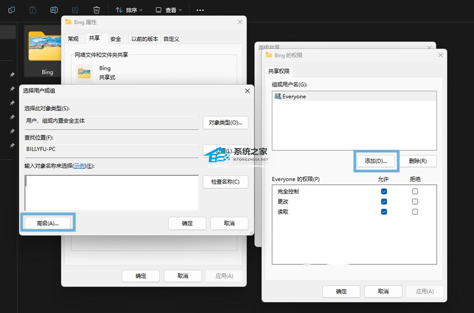Select the 以前的版本 tab
The image size is (474, 313).
click(145, 38)
